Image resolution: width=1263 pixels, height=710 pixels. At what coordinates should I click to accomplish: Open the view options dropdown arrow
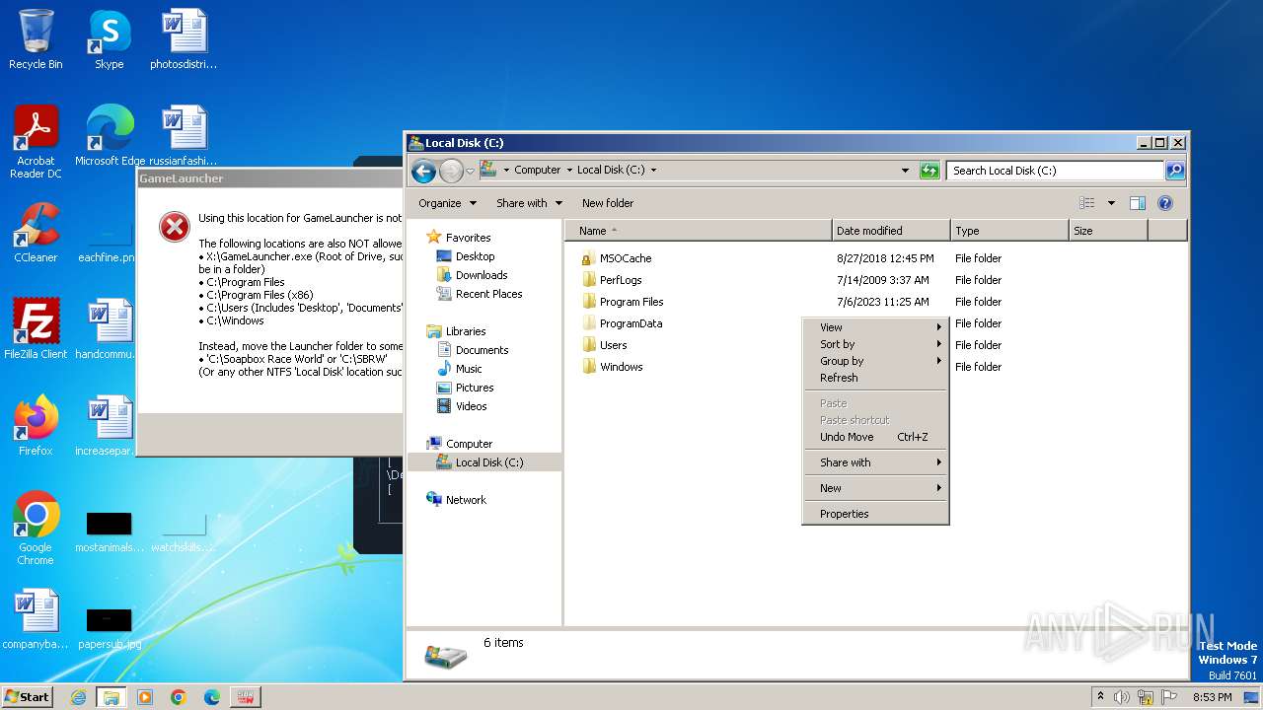[1111, 203]
